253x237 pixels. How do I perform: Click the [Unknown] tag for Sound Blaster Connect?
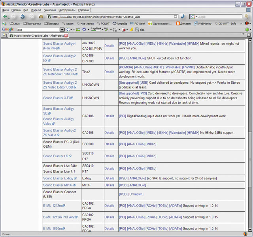pyautogui.click(x=136, y=194)
